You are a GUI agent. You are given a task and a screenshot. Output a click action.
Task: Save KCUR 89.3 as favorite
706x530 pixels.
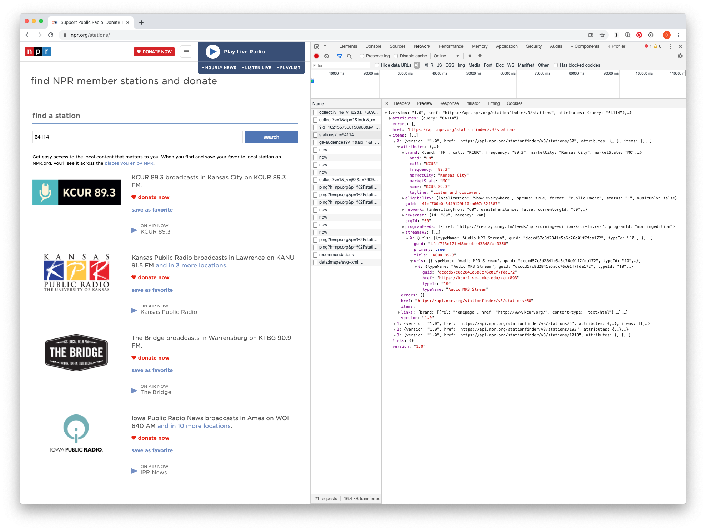[152, 210]
